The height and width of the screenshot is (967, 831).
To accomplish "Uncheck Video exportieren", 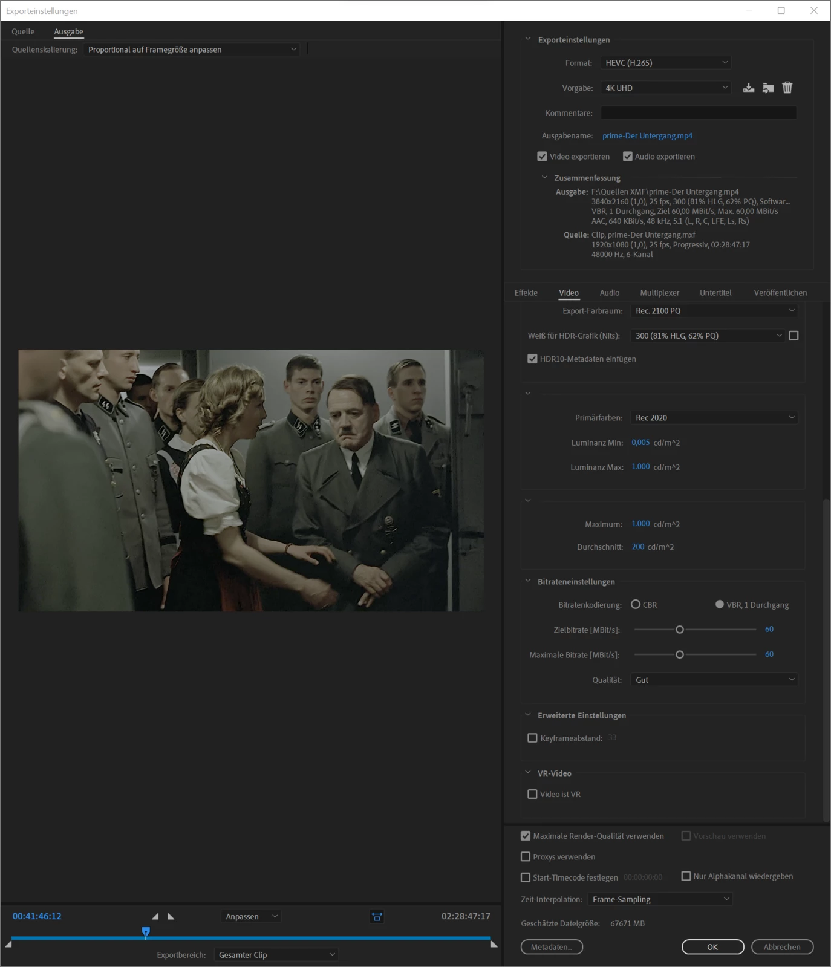I will pyautogui.click(x=542, y=157).
